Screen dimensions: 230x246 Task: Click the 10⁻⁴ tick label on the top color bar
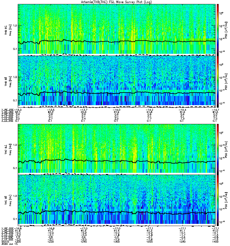click(x=221, y=39)
